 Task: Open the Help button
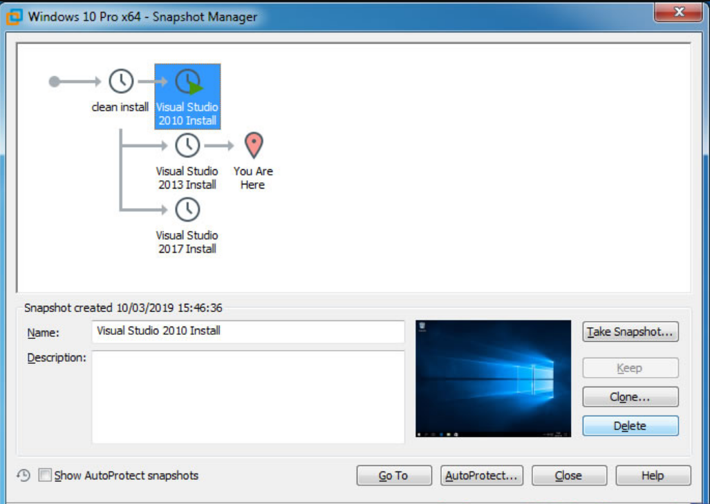653,476
